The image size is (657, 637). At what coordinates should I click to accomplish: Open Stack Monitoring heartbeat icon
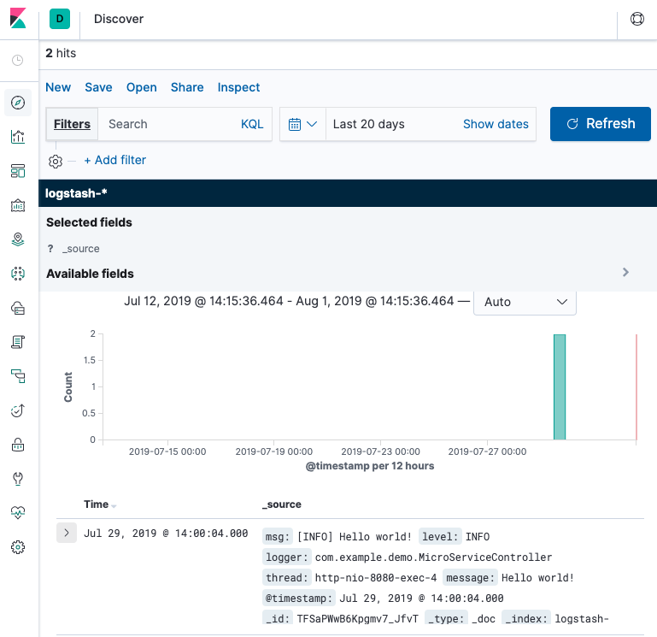[18, 513]
